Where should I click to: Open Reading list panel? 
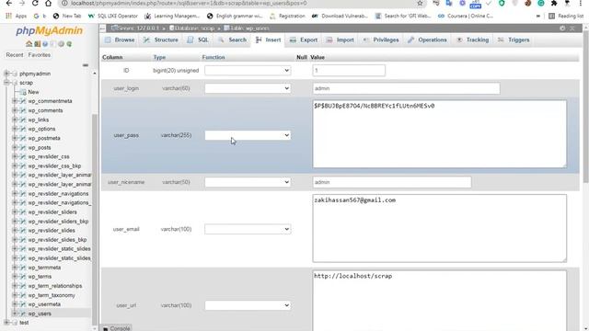[566, 17]
